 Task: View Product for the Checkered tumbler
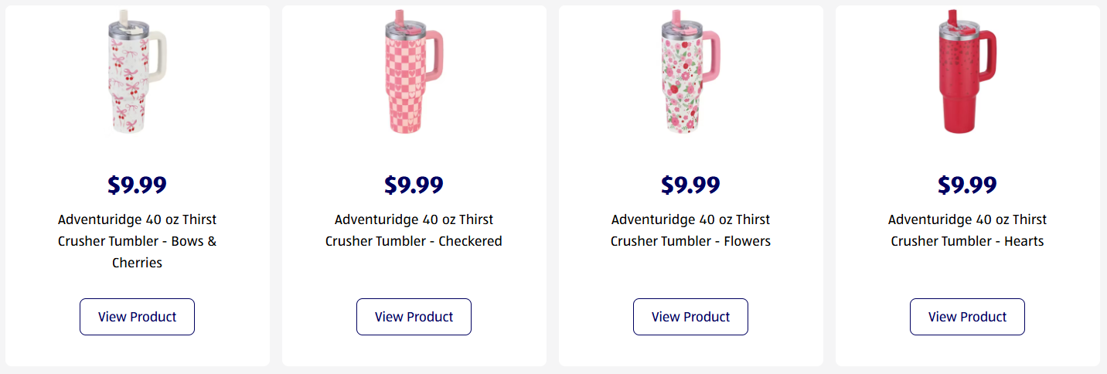point(414,317)
